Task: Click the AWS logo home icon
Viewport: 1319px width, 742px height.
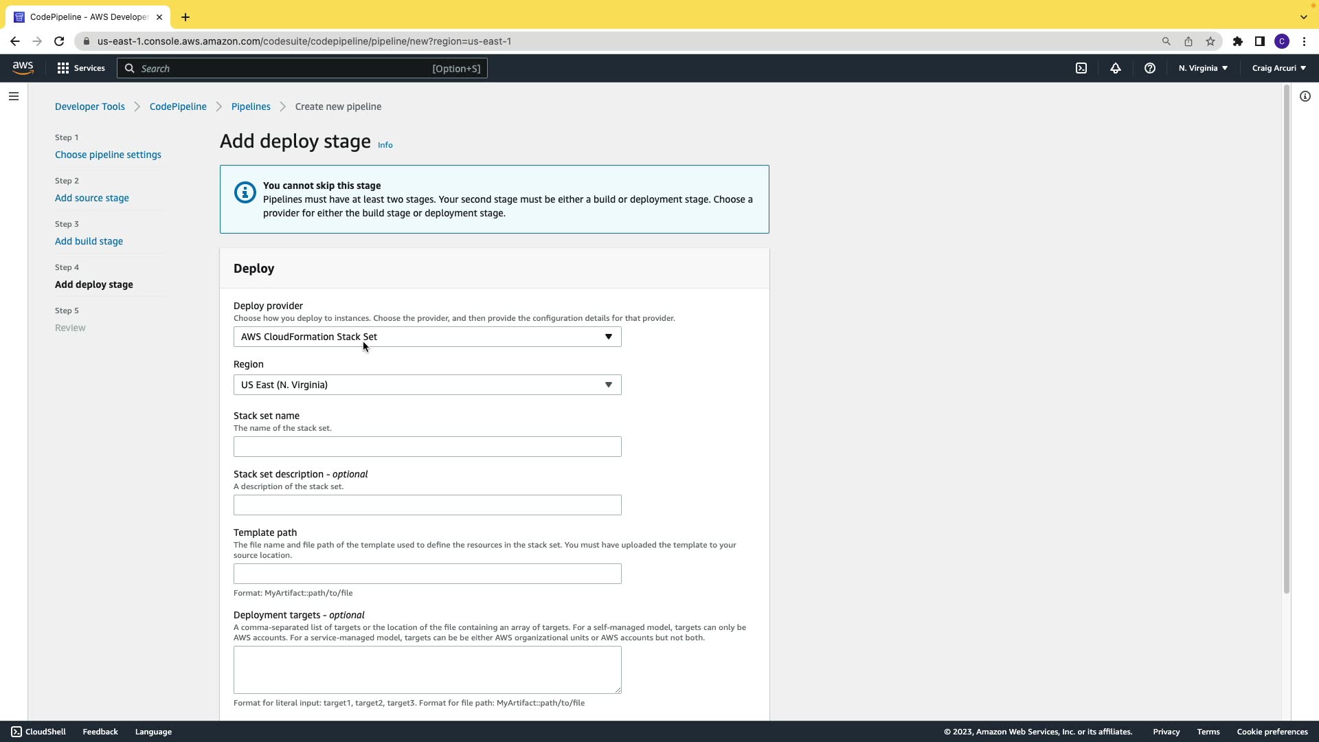Action: coord(23,68)
